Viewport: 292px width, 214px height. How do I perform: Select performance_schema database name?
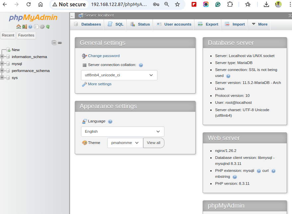coord(31,71)
